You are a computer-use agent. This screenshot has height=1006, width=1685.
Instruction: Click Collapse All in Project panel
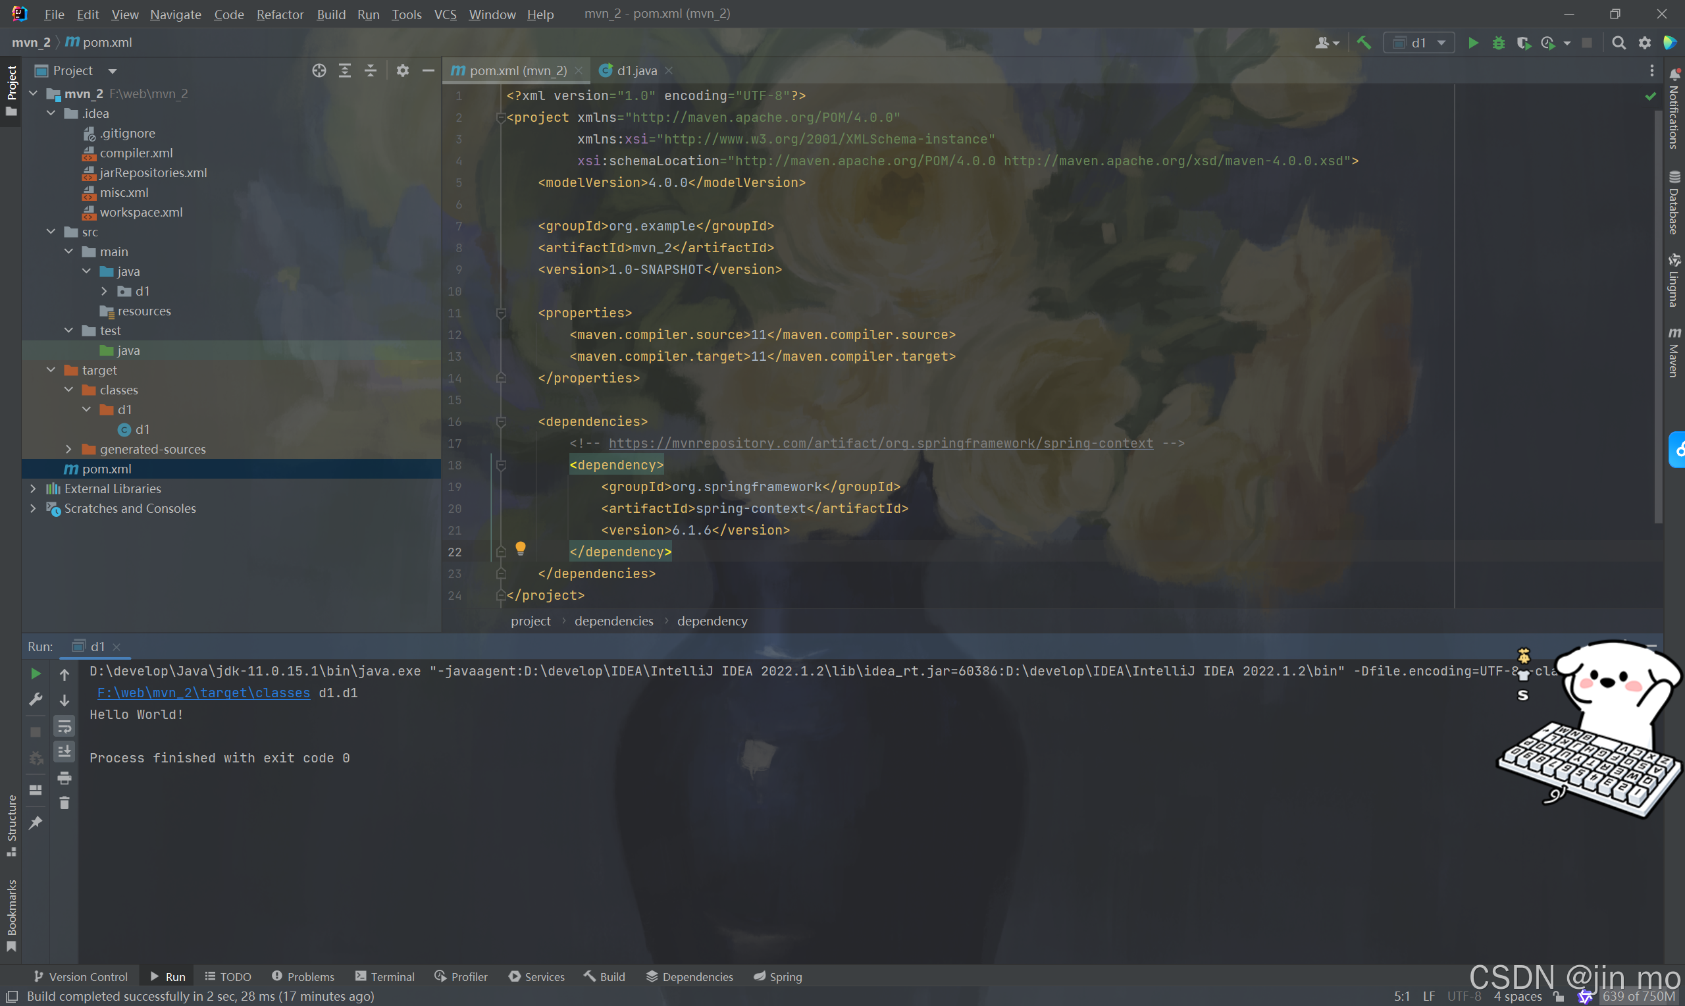tap(371, 70)
